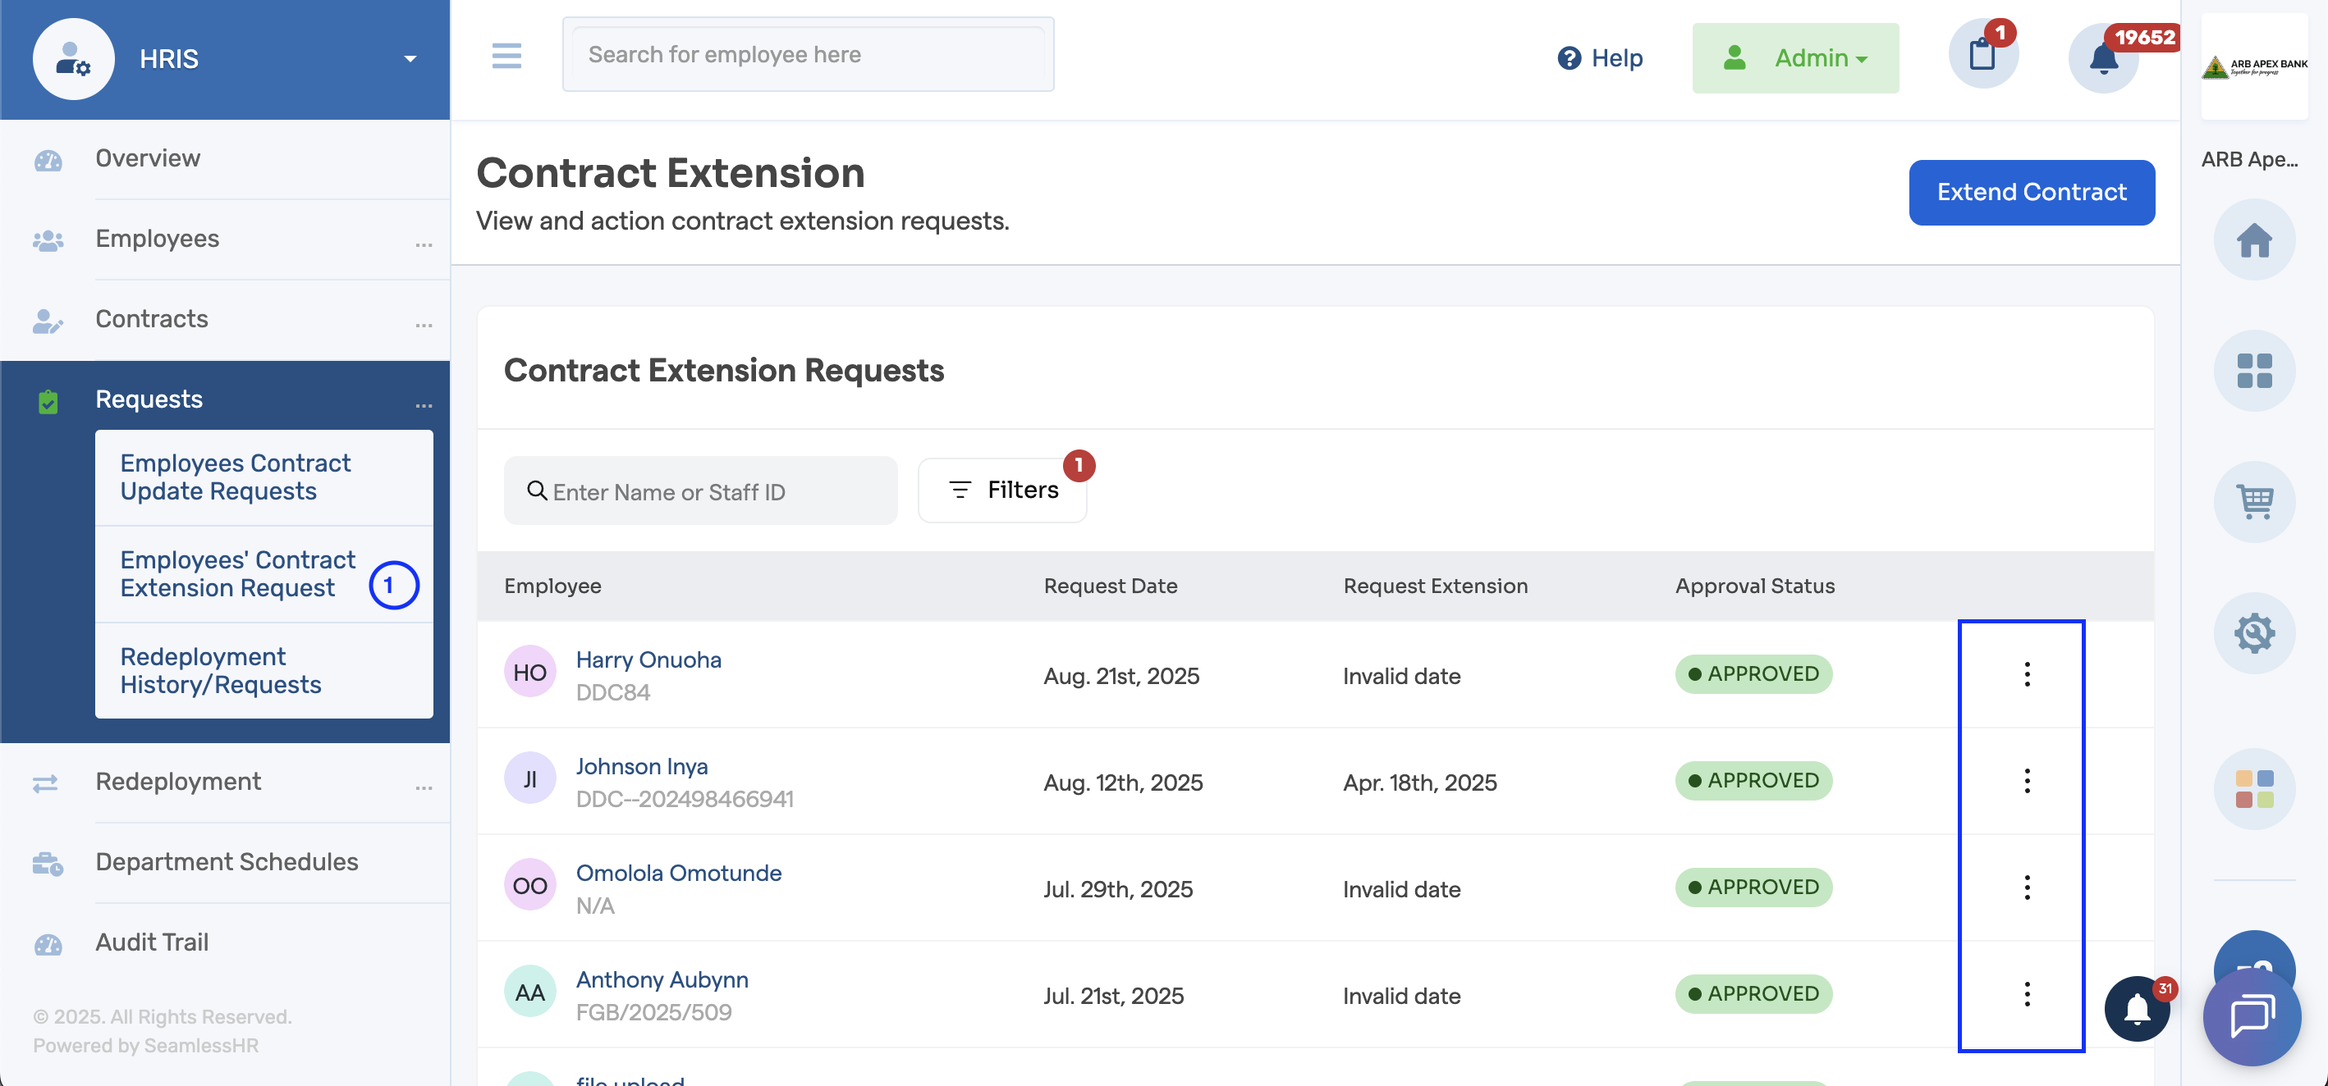2328x1086 pixels.
Task: Open the grid apps icon in right rail
Action: tap(2254, 371)
